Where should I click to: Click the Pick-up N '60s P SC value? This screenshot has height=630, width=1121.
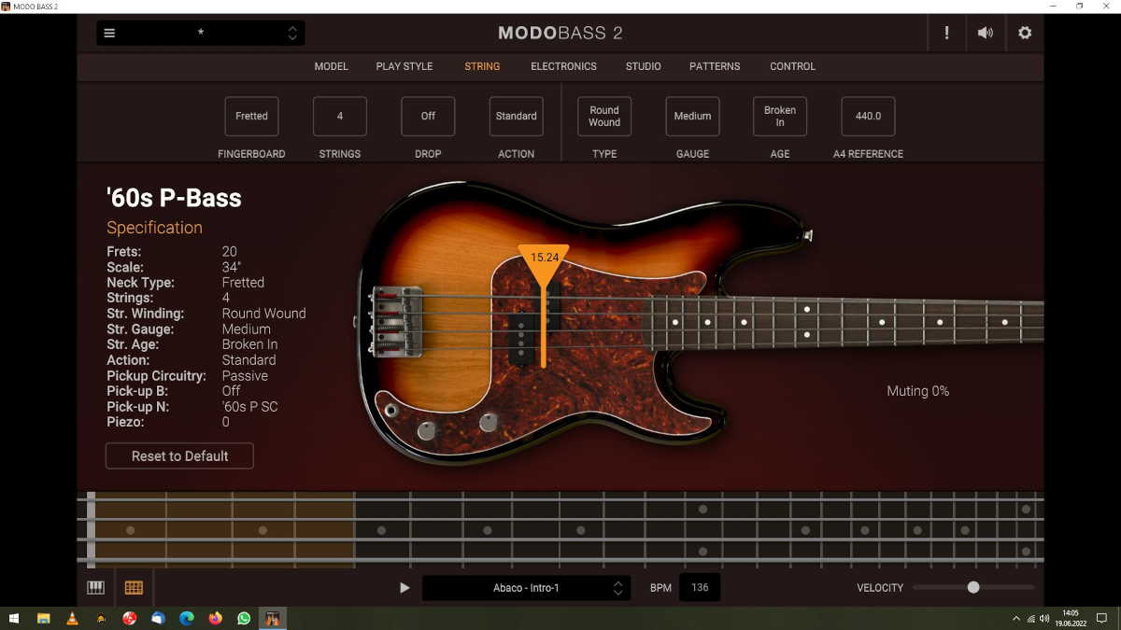(x=249, y=407)
